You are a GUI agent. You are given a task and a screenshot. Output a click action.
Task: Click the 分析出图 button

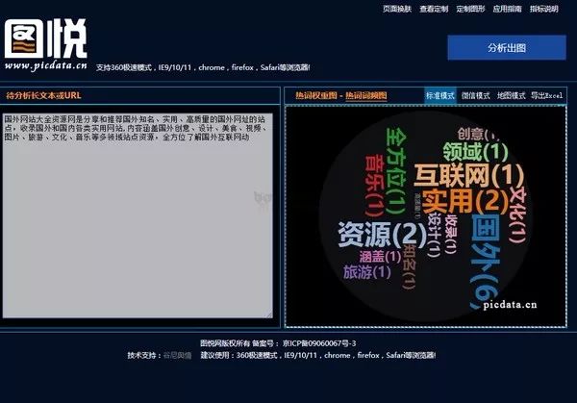click(507, 47)
